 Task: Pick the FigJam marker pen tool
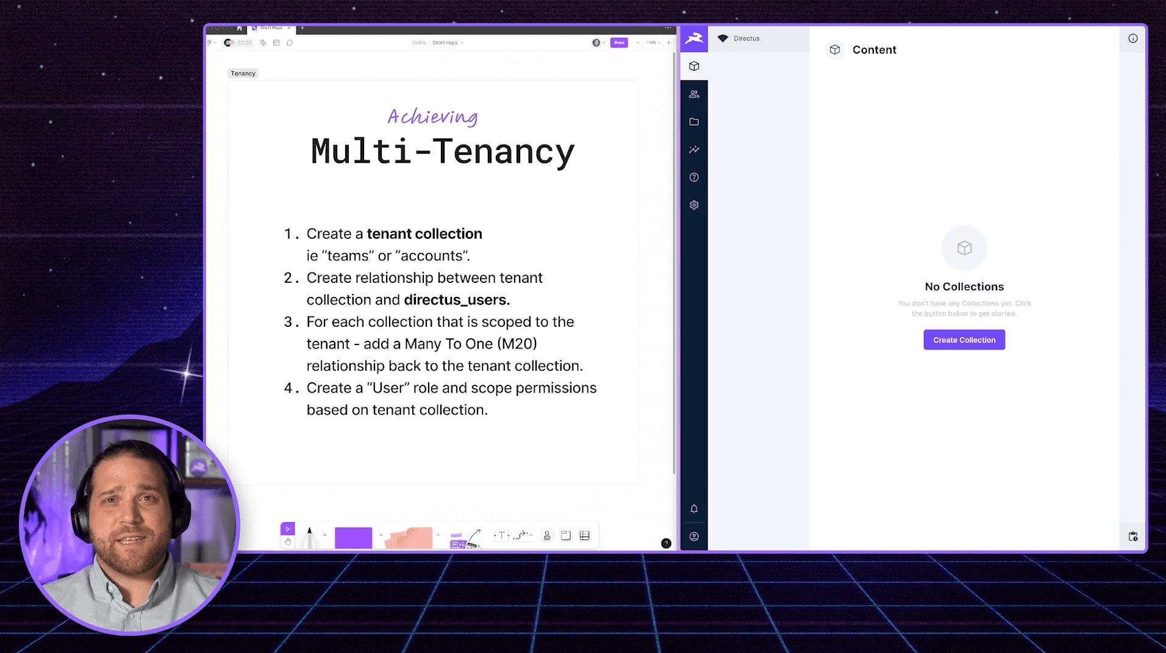[x=310, y=537]
